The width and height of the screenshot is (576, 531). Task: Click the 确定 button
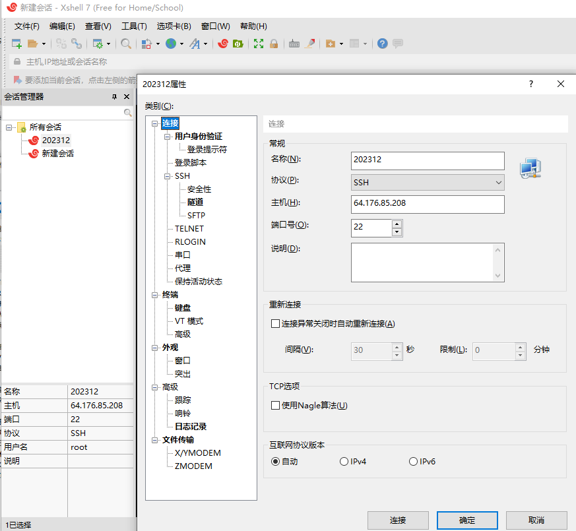click(467, 520)
